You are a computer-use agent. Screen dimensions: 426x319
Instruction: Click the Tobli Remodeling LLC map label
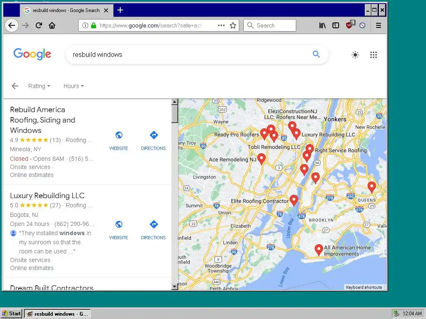274,147
